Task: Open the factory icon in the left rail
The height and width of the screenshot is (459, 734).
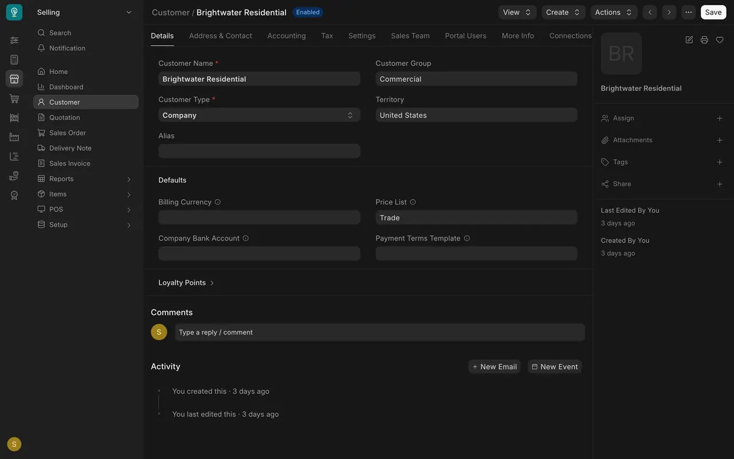Action: point(14,137)
